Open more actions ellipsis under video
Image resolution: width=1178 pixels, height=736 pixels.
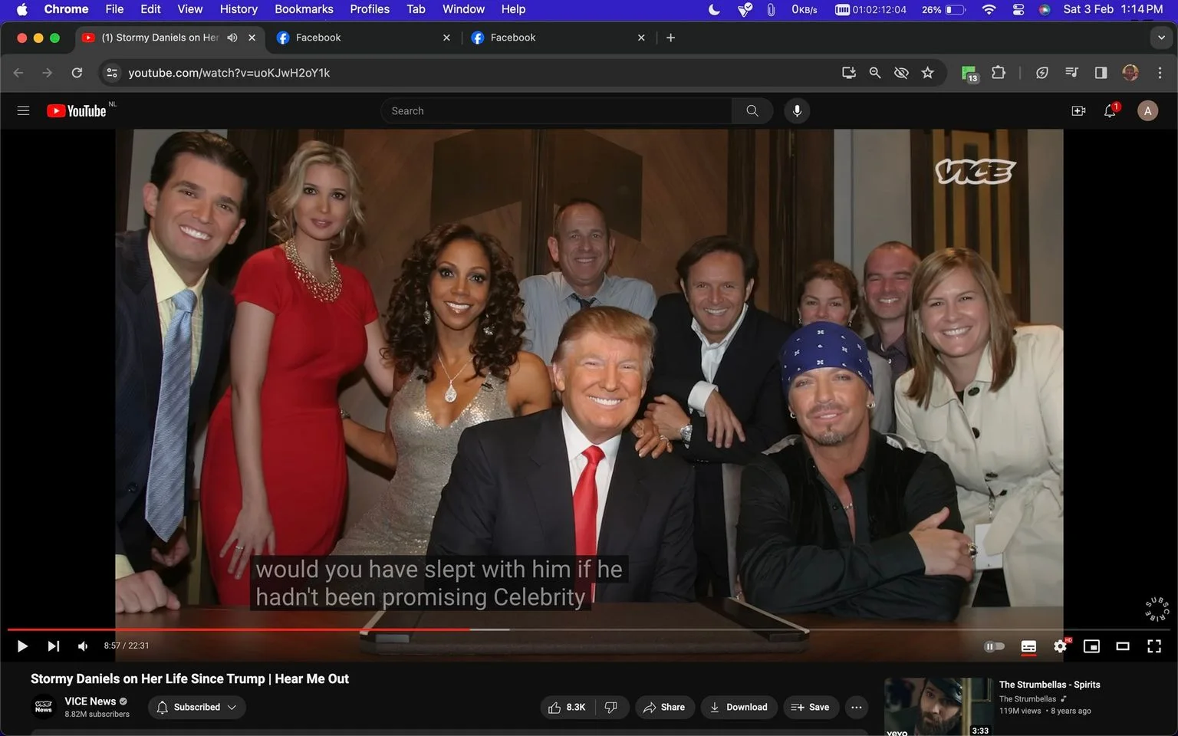coord(857,707)
